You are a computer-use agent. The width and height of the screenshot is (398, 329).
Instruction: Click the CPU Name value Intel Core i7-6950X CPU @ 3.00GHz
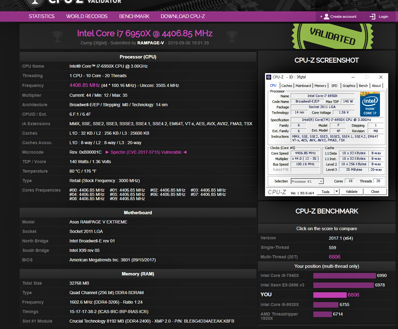tap(109, 66)
